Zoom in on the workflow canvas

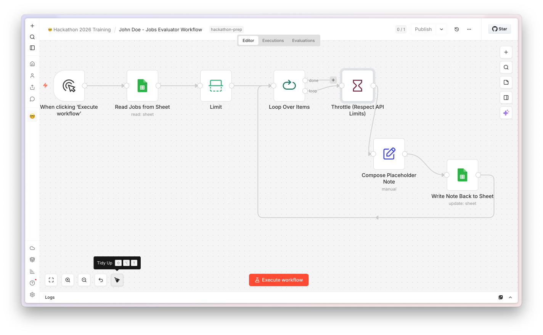(x=67, y=280)
